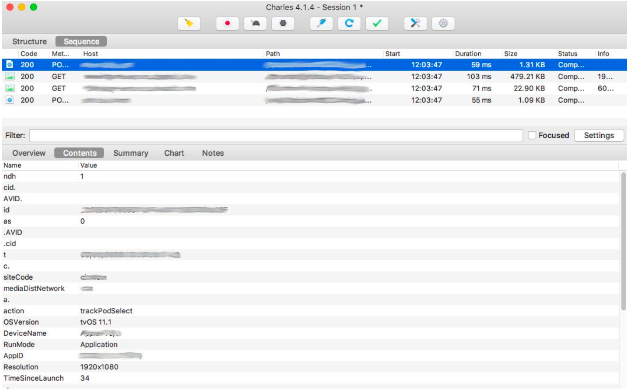Toggle breakpoints with the hexagon icon

coord(283,24)
